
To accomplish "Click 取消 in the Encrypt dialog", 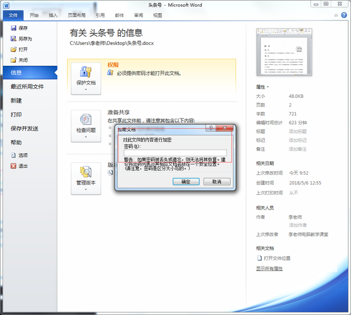I will pos(217,182).
